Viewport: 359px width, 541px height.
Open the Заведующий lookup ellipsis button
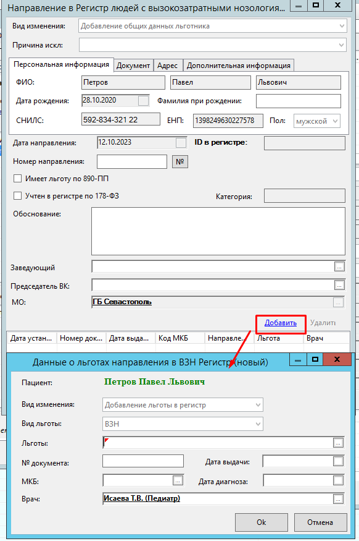pyautogui.click(x=339, y=266)
